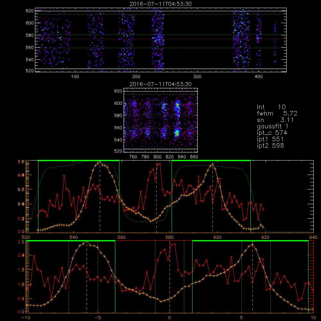Select the 'gaussfit 1' readout text
321x321 pixels.
[273, 126]
